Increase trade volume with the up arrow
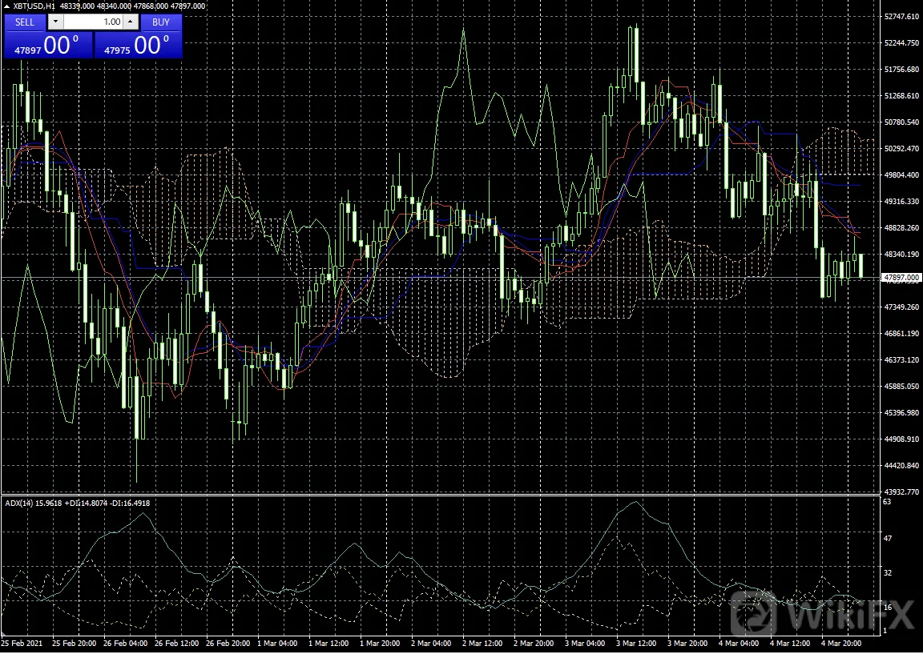Viewport: 923px width, 654px height. [131, 22]
